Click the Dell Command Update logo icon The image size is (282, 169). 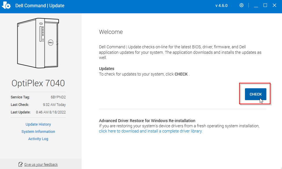(x=6, y=5)
